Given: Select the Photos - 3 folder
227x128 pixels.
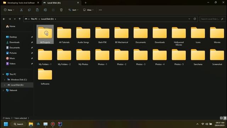Looking at the screenshot, I should click(x=140, y=57).
